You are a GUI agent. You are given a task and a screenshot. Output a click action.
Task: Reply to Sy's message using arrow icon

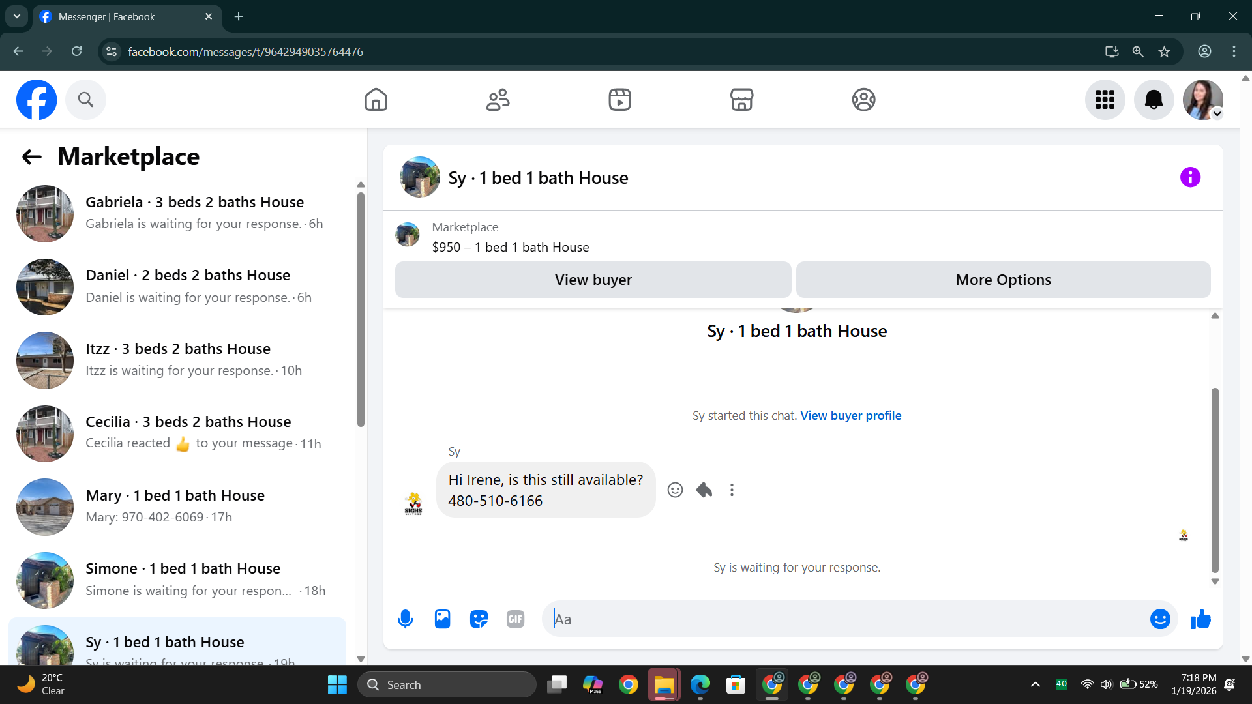(704, 490)
